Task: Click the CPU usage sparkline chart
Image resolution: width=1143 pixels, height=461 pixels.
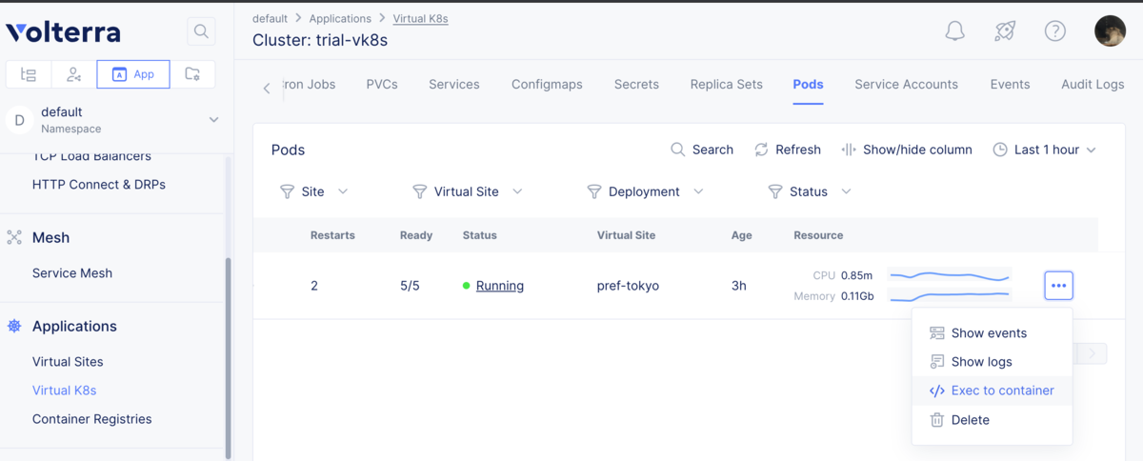Action: (x=948, y=275)
